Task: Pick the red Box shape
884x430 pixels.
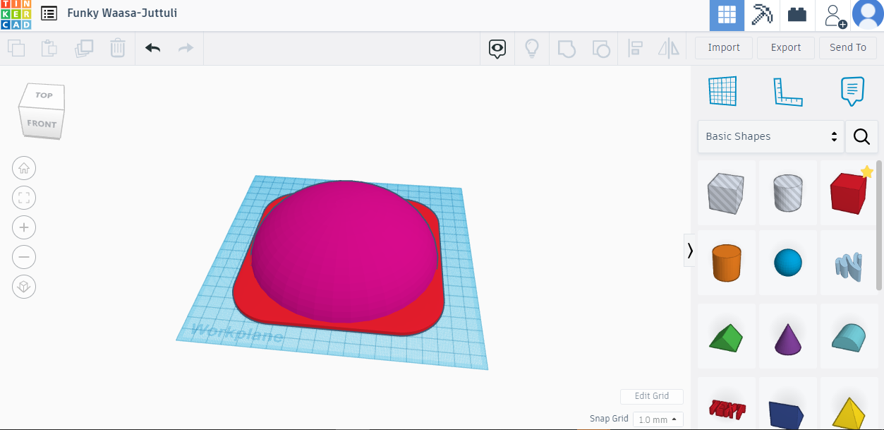Action: [x=849, y=193]
